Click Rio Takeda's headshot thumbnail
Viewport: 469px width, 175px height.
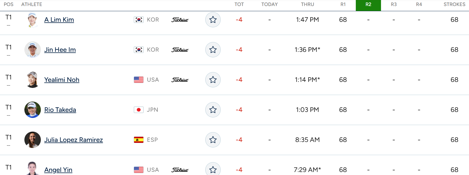click(x=33, y=110)
